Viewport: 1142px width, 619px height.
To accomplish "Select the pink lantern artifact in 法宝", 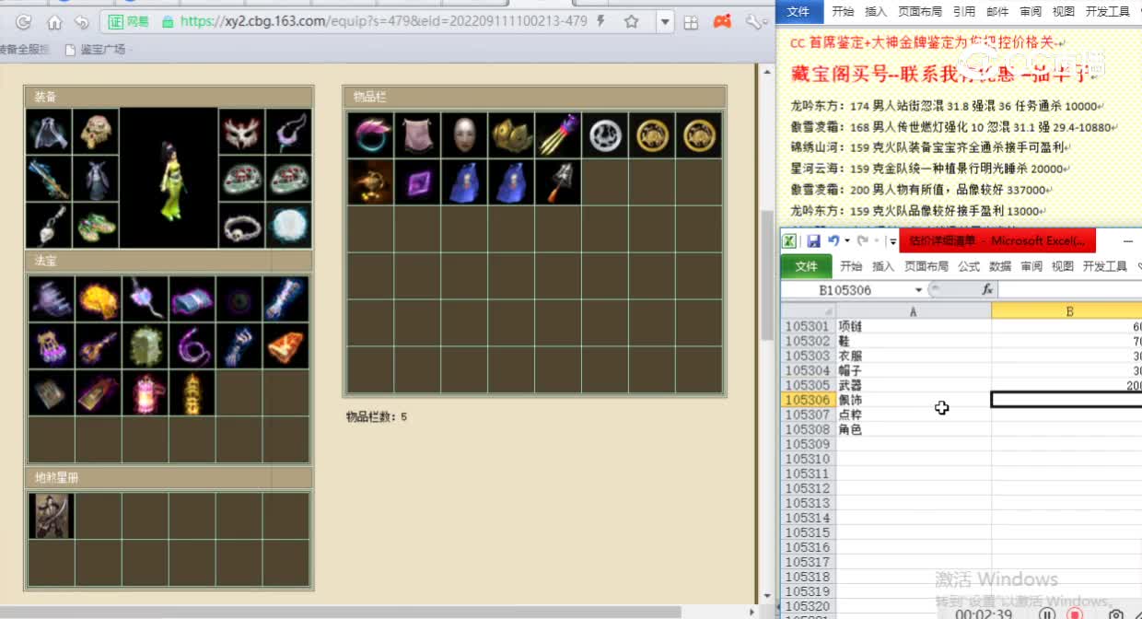I will (146, 392).
